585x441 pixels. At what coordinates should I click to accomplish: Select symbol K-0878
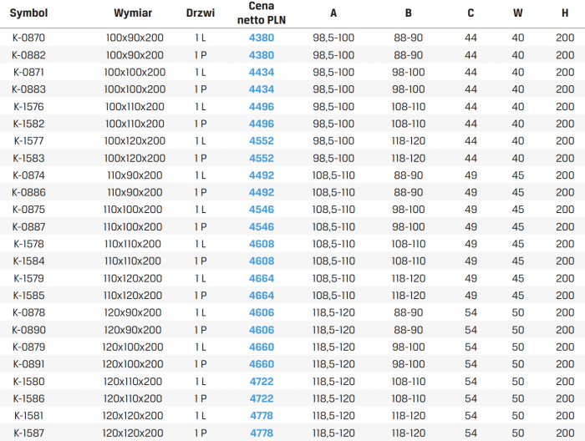28,312
